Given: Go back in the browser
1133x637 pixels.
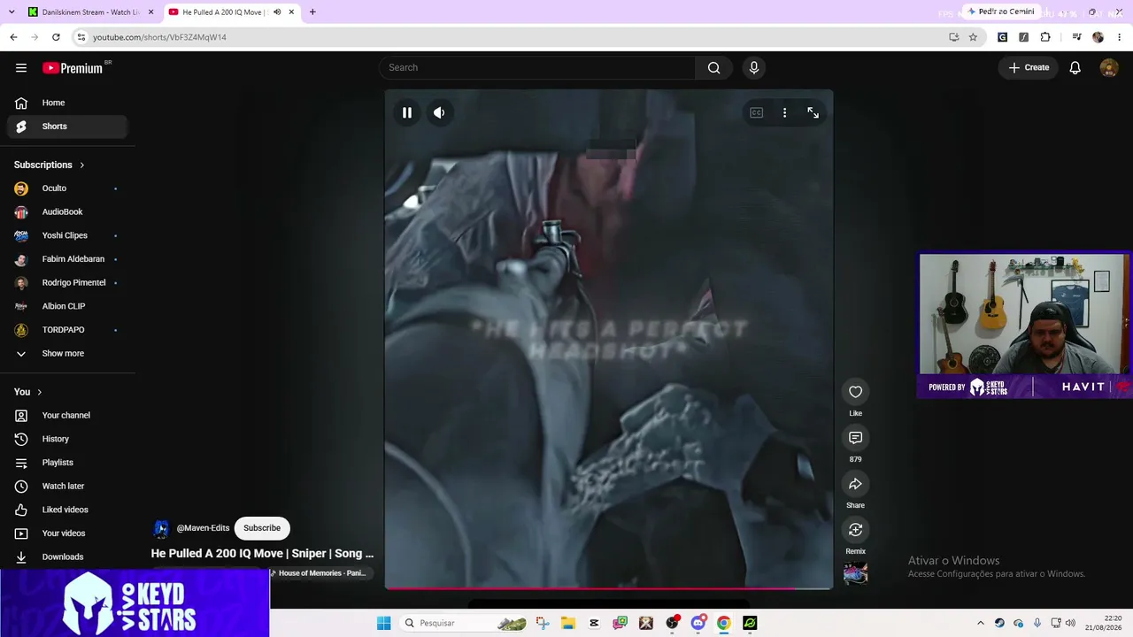Looking at the screenshot, I should click(x=13, y=37).
